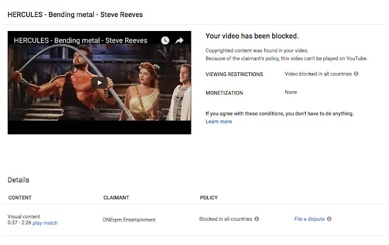Click the page heading HERCULES - Bending metal
Image resolution: width=389 pixels, height=245 pixels.
point(75,15)
